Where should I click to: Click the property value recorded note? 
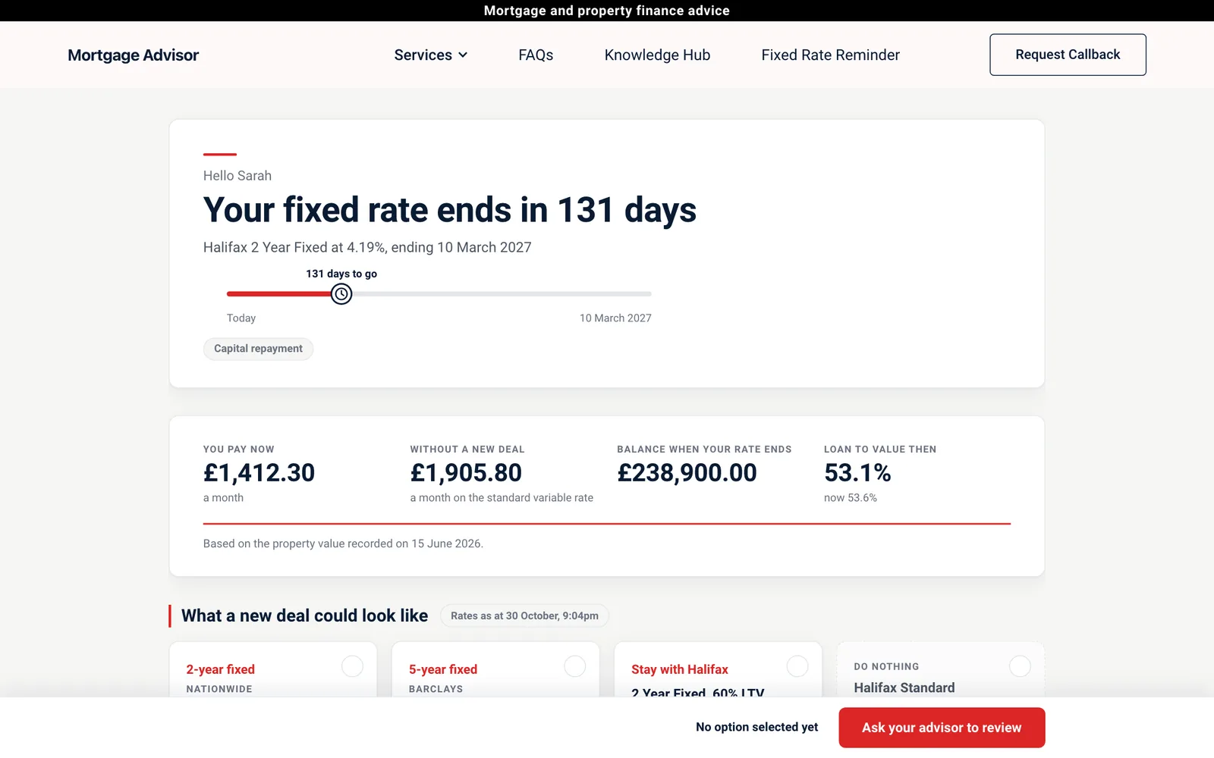tap(343, 543)
